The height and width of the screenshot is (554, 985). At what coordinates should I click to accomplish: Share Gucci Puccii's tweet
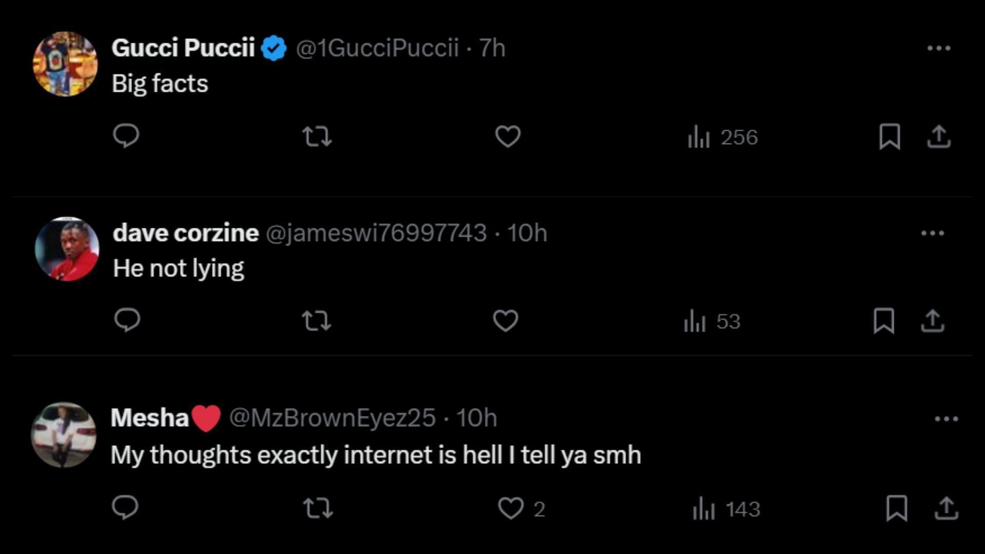click(x=939, y=136)
